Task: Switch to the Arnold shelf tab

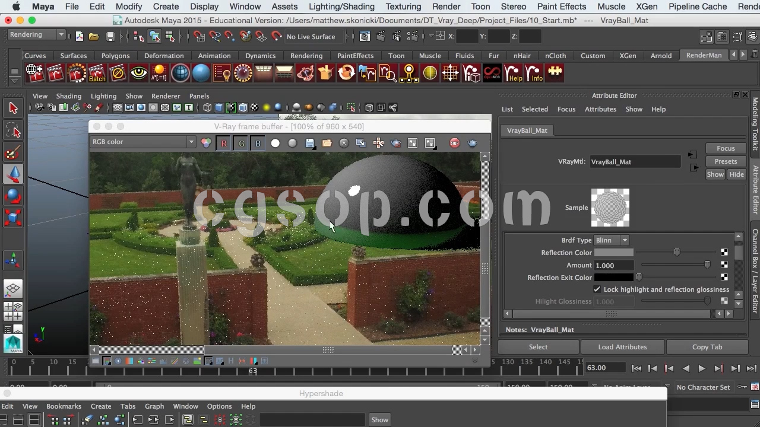Action: click(x=661, y=56)
